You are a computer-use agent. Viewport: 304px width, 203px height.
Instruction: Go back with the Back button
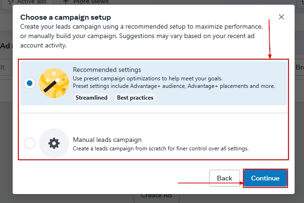pyautogui.click(x=225, y=178)
